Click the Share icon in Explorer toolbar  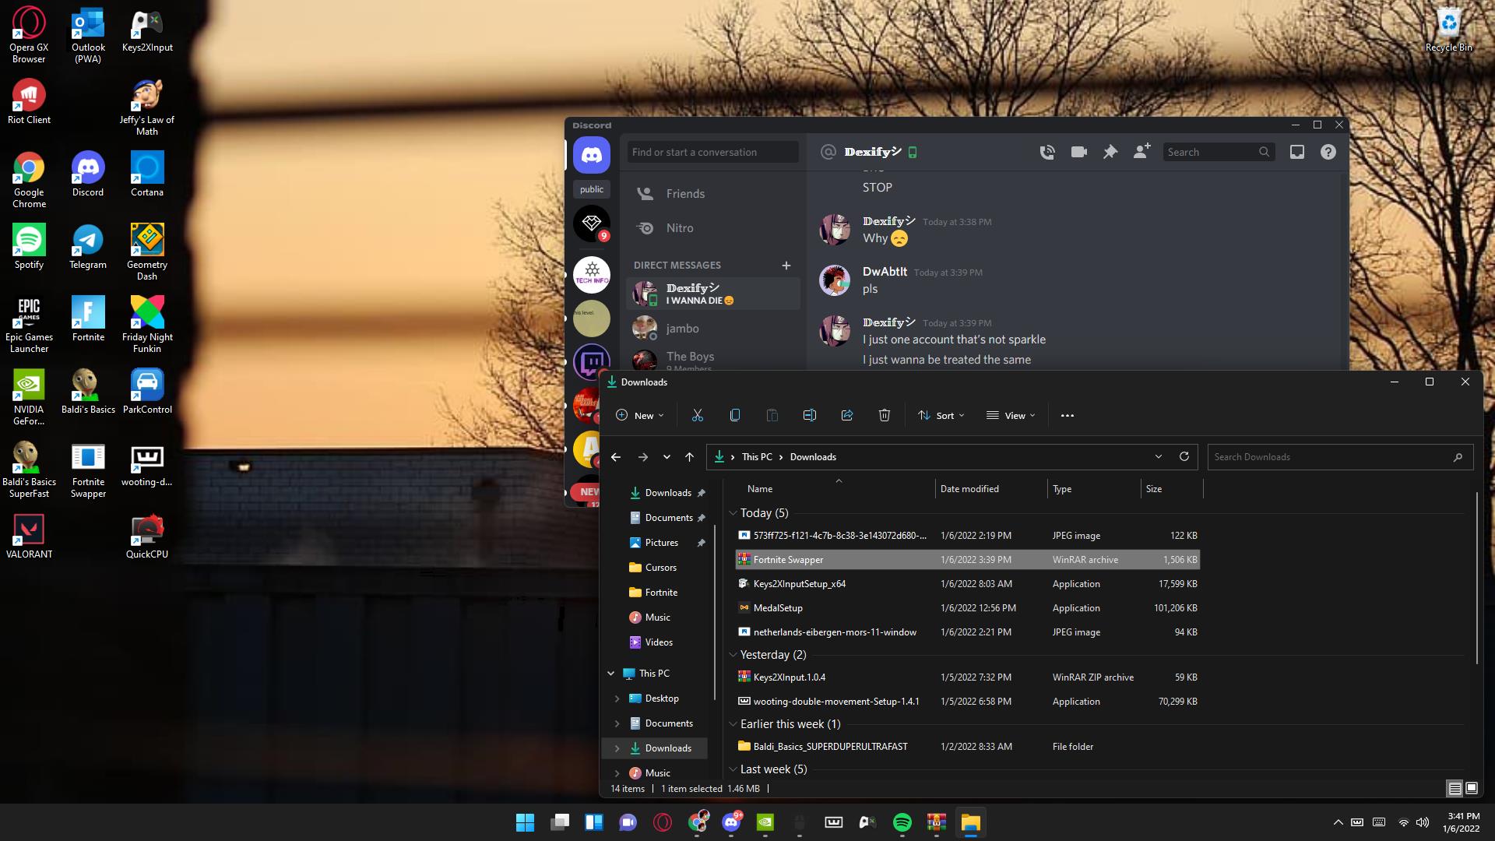[847, 416]
